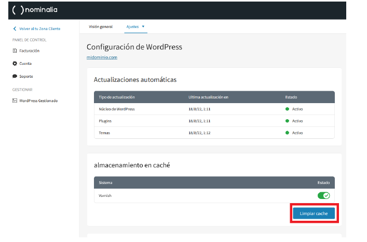Open the midominio.com link
Screen dimensions: 367x242
(102, 57)
